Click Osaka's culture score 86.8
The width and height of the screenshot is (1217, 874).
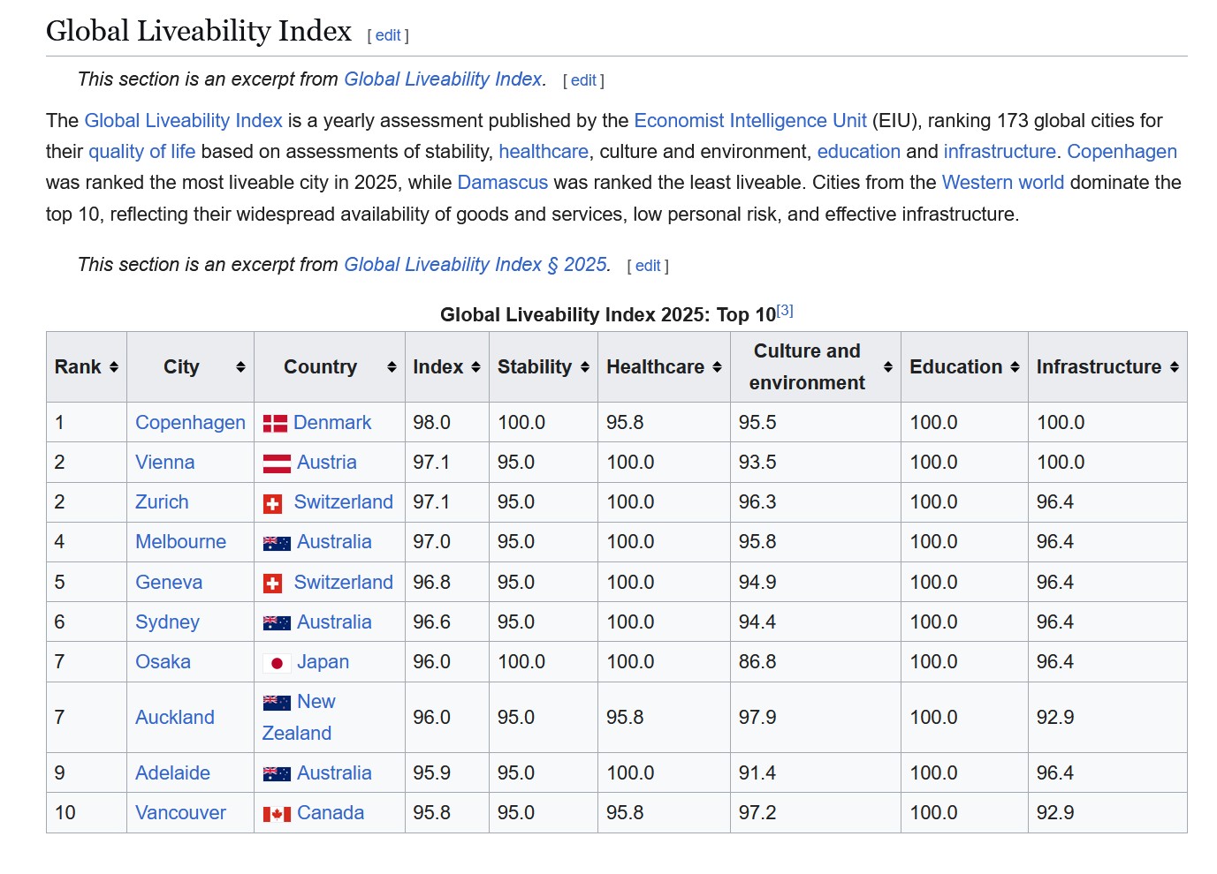click(757, 662)
